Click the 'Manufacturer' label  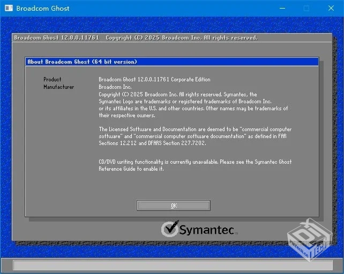click(x=58, y=87)
